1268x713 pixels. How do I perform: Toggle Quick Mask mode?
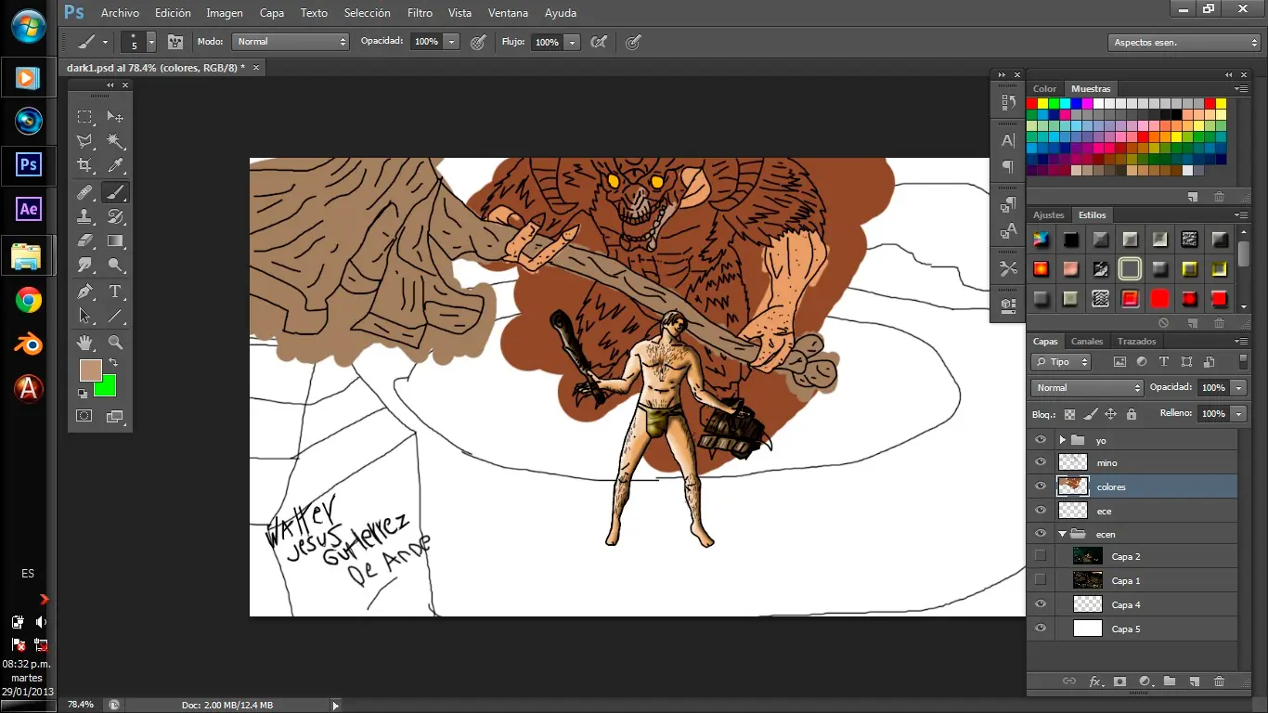point(84,416)
